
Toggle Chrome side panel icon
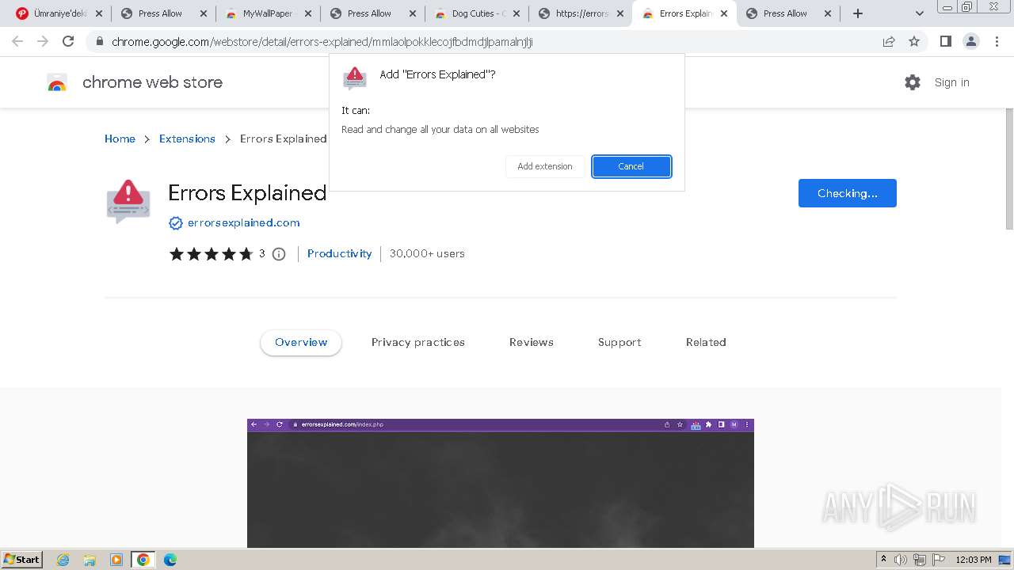tap(945, 41)
